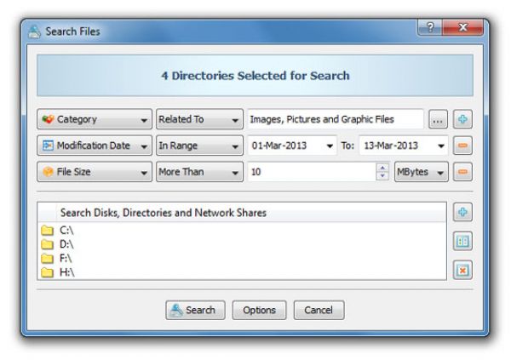Select the D:\ directory row
511x360 pixels.
[242, 244]
